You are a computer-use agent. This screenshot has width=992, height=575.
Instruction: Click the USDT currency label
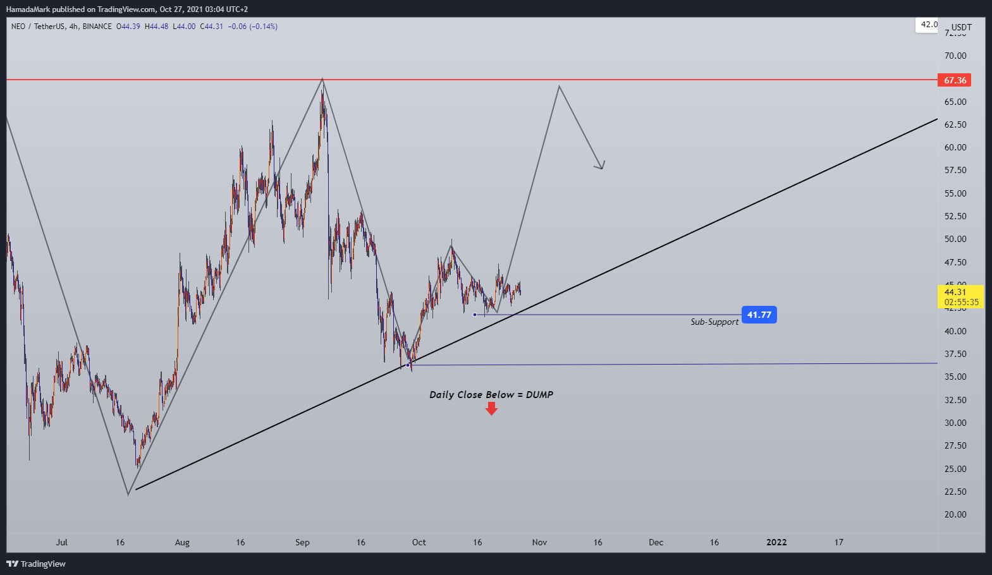pyautogui.click(x=962, y=27)
